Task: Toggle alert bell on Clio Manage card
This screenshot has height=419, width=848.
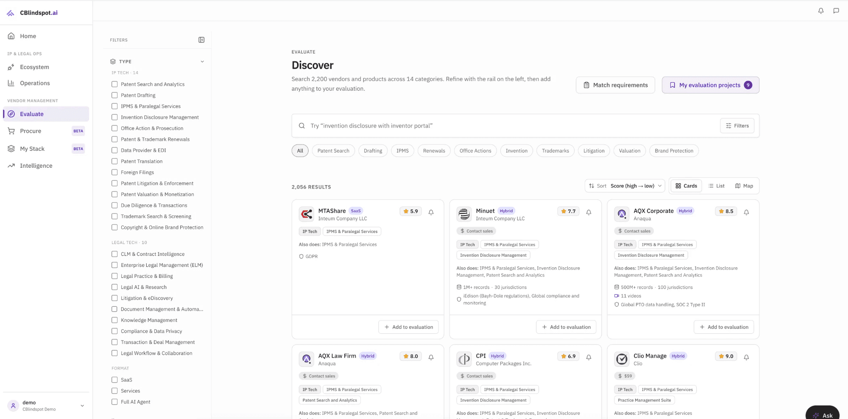Action: pos(747,357)
